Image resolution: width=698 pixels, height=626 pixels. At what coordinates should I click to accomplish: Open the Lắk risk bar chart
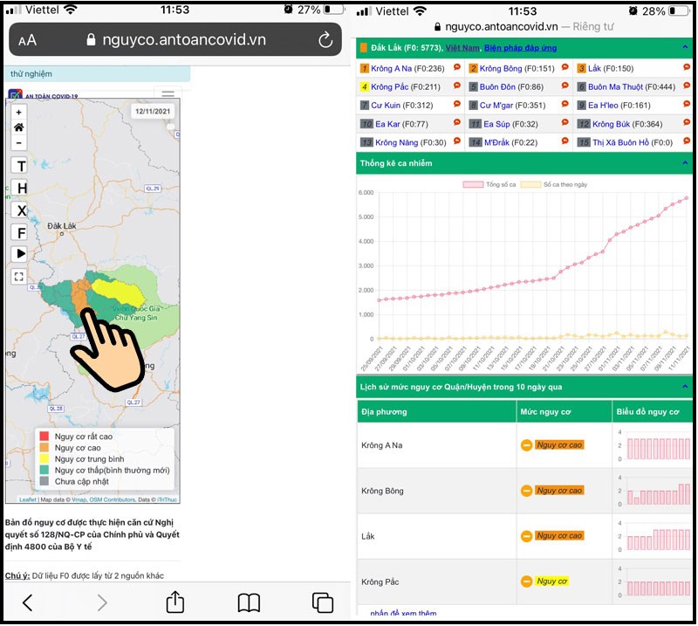click(x=654, y=536)
